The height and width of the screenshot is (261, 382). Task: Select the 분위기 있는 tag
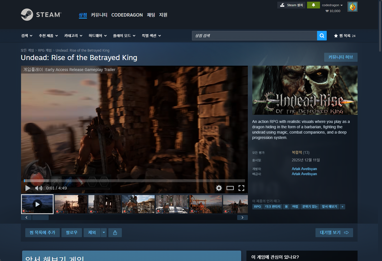pyautogui.click(x=310, y=207)
